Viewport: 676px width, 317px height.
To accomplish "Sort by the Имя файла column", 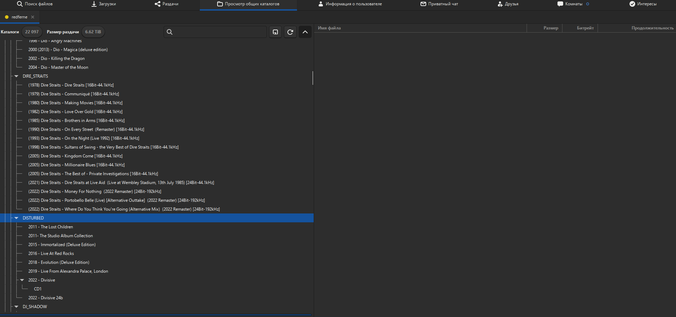I will [x=329, y=28].
